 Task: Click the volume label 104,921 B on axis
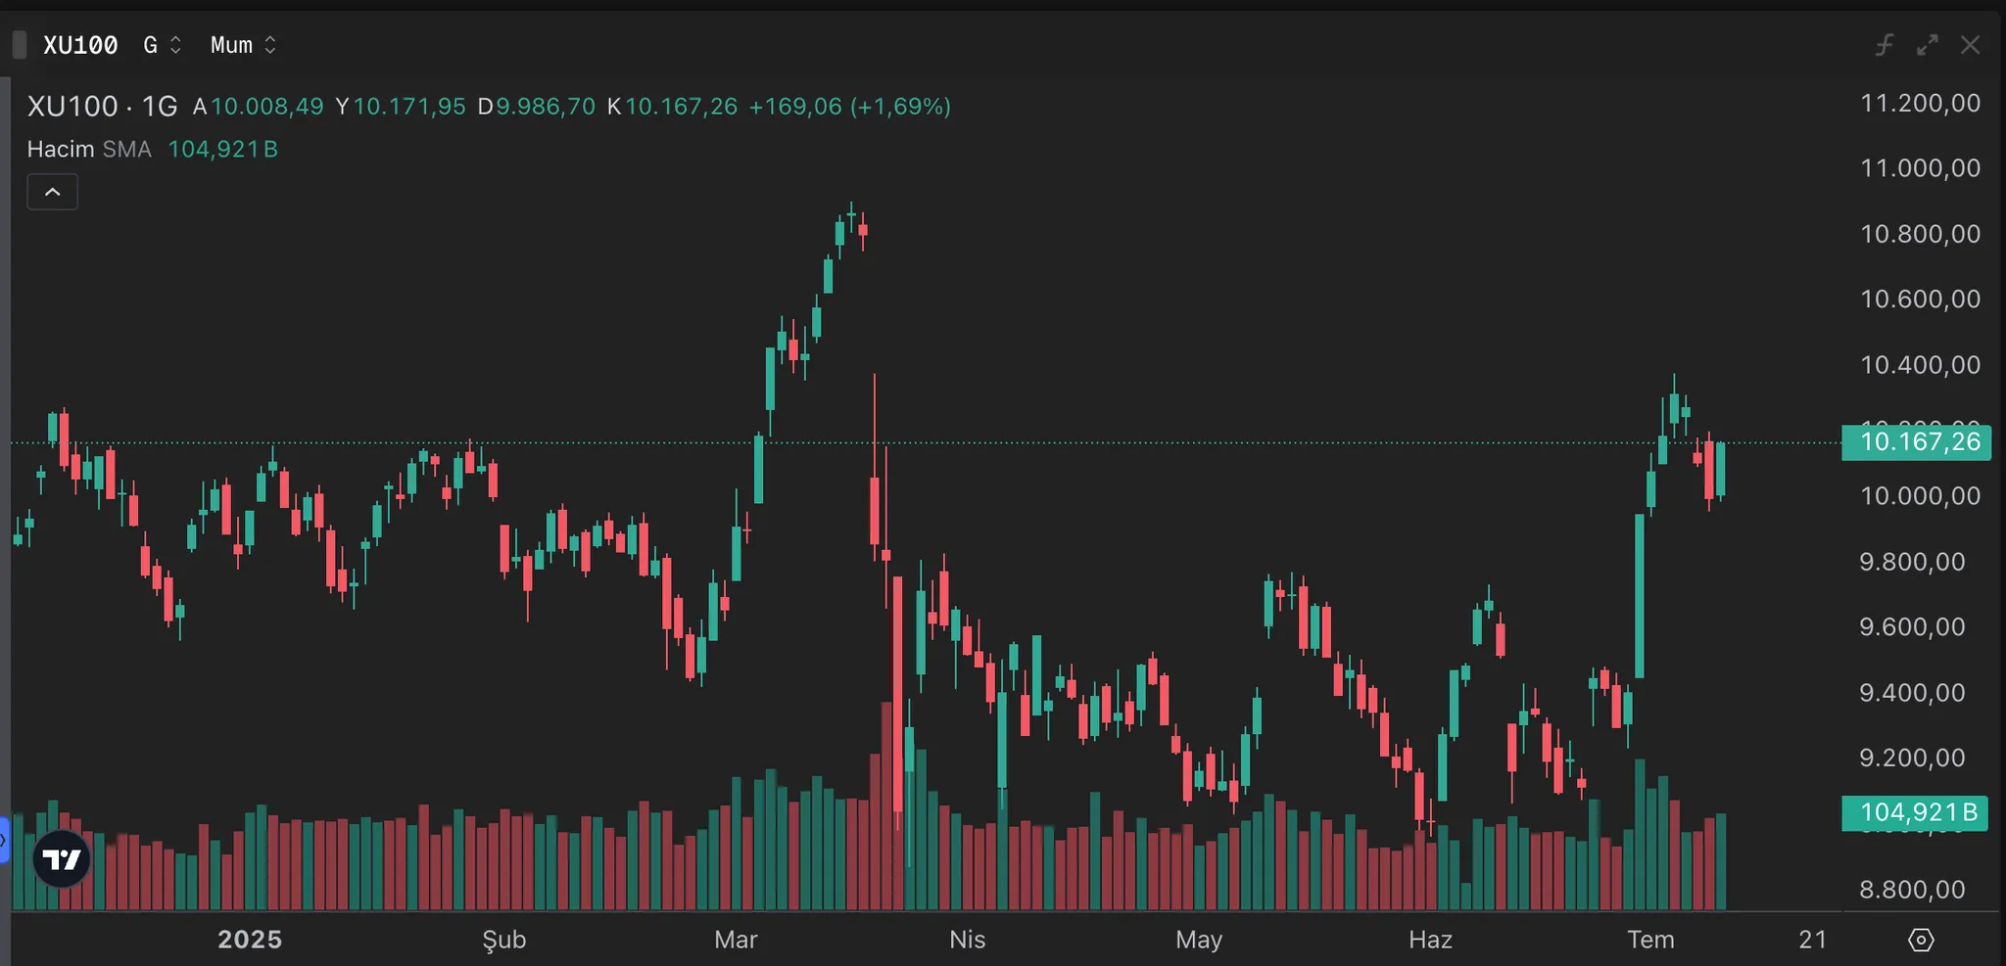1915,812
